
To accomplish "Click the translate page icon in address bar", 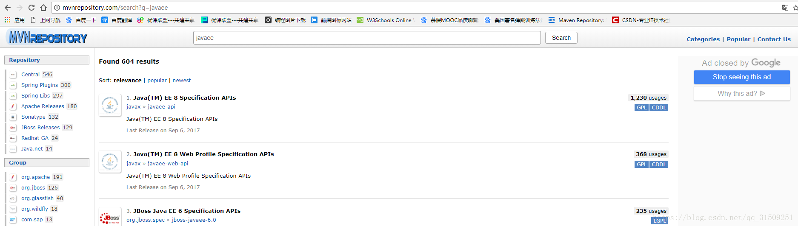I will pos(785,8).
